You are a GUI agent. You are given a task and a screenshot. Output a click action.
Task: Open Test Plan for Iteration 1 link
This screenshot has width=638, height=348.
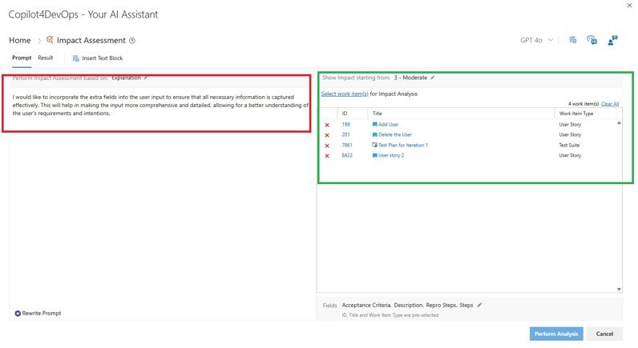click(403, 145)
